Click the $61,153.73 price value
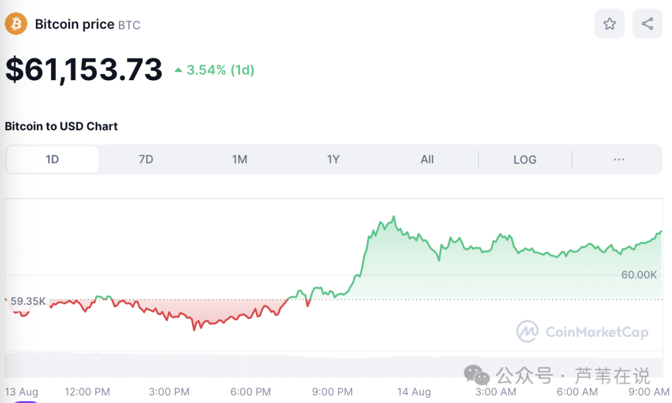Screen dimensions: 672x403 tap(84, 70)
